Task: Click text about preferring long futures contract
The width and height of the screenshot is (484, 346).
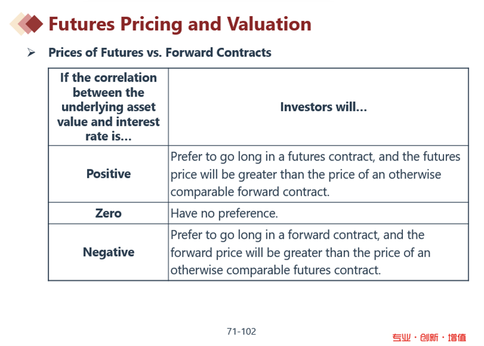Action: (315, 174)
